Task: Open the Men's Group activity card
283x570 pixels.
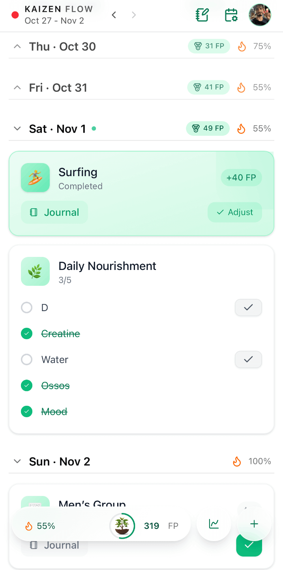Action: pyautogui.click(x=92, y=503)
